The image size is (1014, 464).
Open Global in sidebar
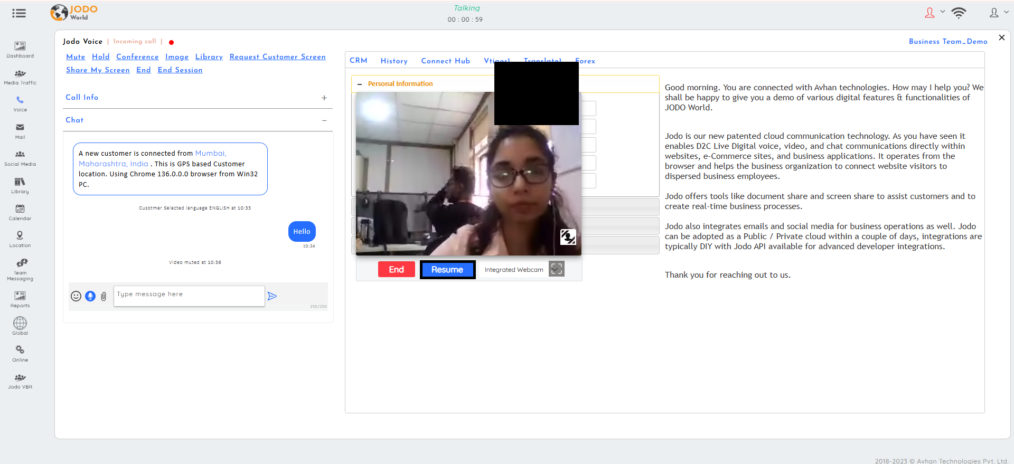pyautogui.click(x=20, y=326)
